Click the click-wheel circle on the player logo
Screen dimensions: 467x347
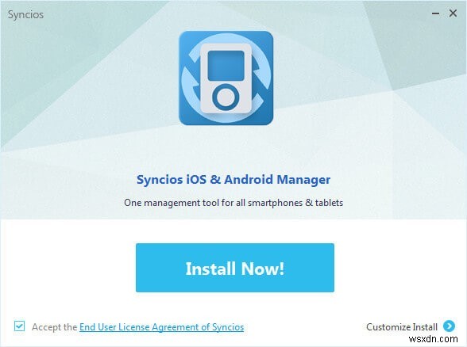click(x=226, y=97)
